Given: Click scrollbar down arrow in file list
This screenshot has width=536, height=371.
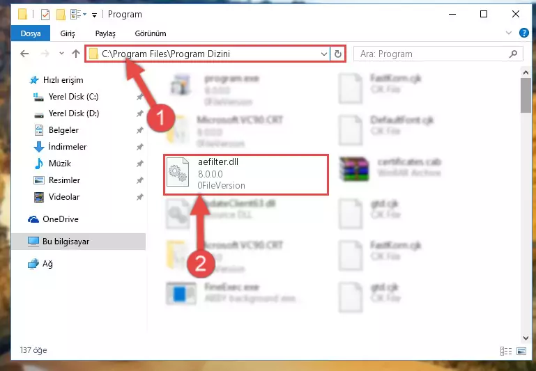Looking at the screenshot, I should pyautogui.click(x=526, y=338).
